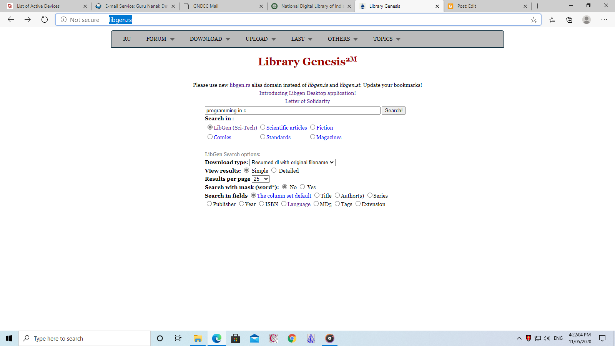Select Standards radio button
Viewport: 615px width, 346px height.
(x=263, y=137)
